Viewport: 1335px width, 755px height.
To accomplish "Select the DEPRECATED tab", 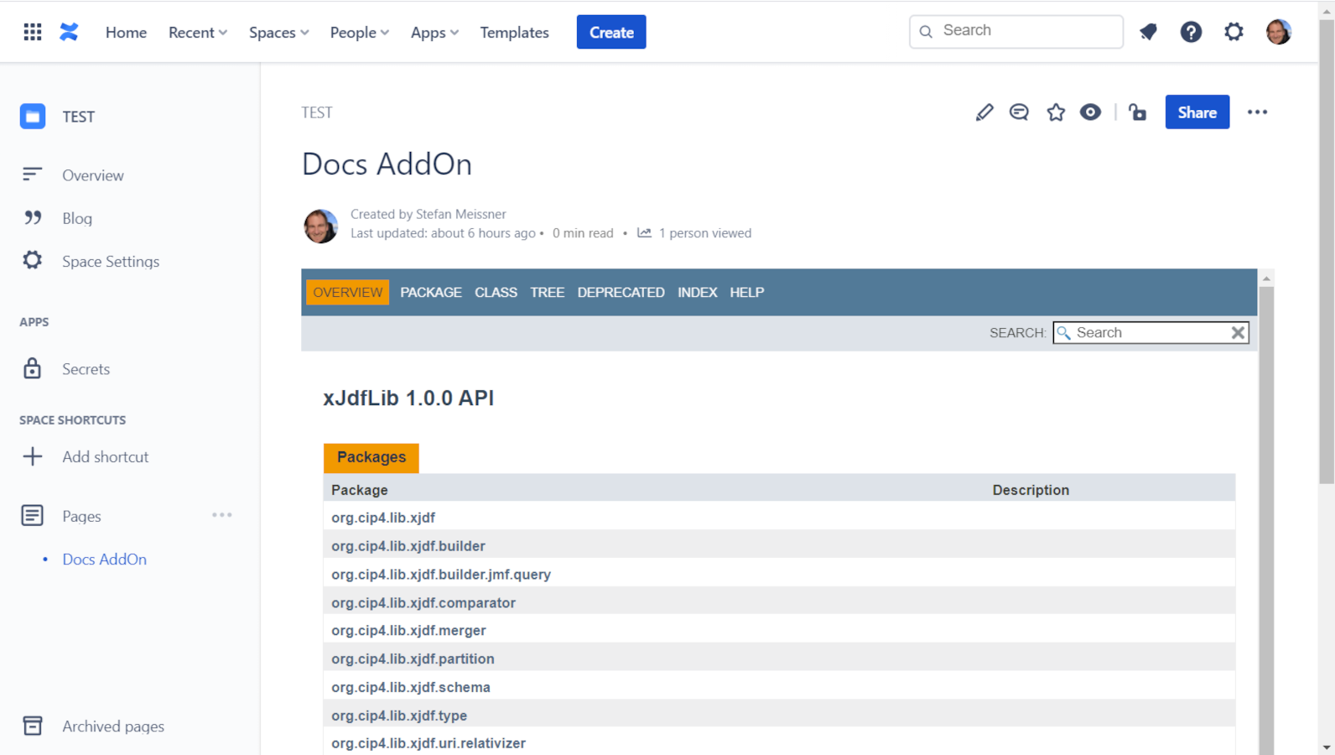I will coord(621,293).
